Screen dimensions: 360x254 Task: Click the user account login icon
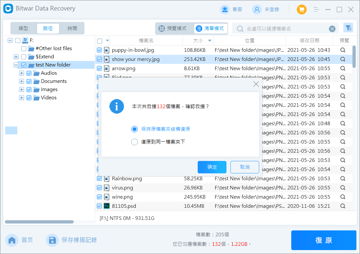tap(257, 10)
